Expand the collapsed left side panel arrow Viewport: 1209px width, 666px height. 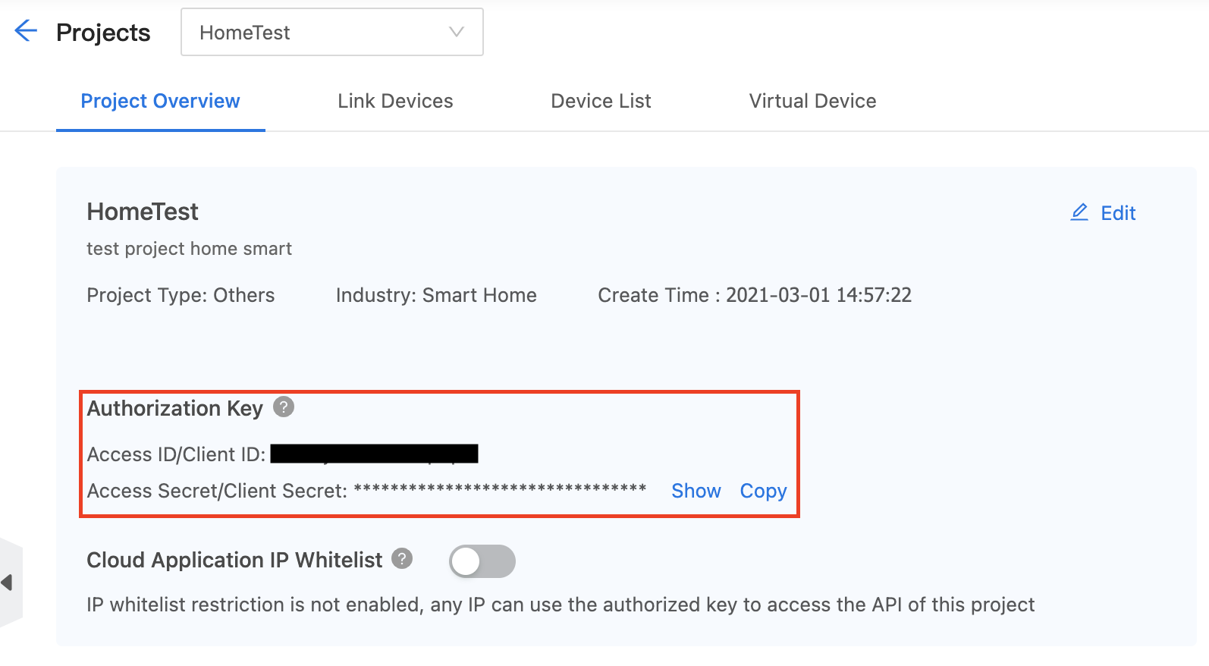[8, 583]
